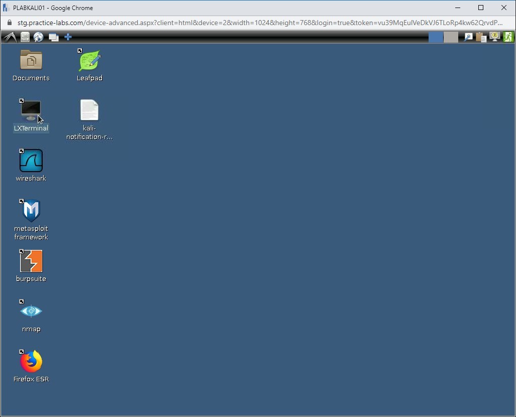The height and width of the screenshot is (417, 516).
Task: Click the help monitor icon in the tray
Action: [494, 37]
